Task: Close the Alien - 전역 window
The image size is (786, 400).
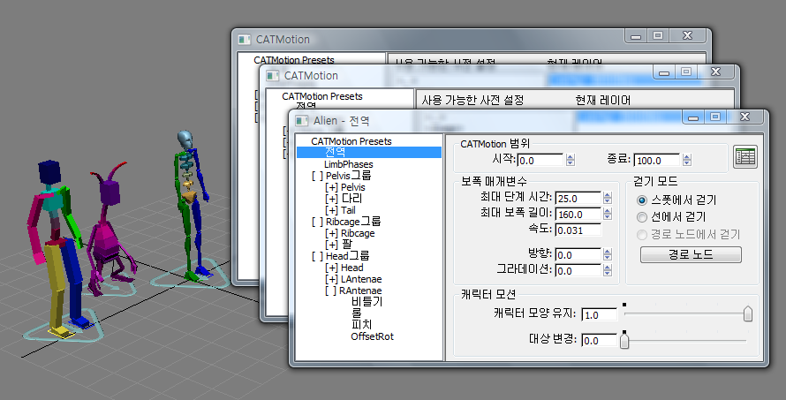Action: tap(744, 117)
